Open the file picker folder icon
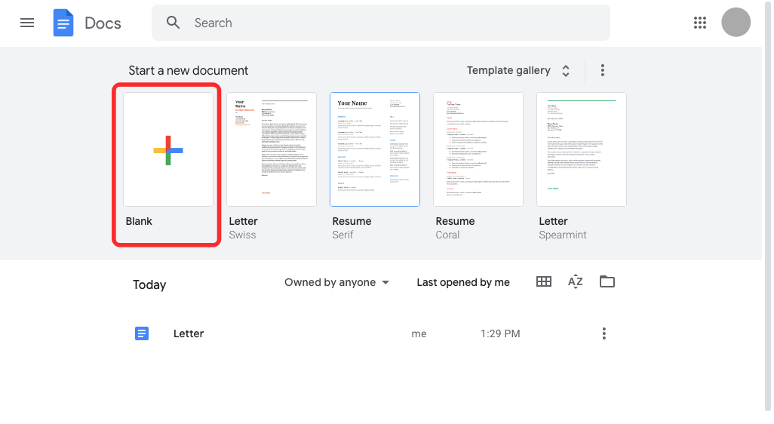Screen dimensions: 774x424 pyautogui.click(x=607, y=282)
